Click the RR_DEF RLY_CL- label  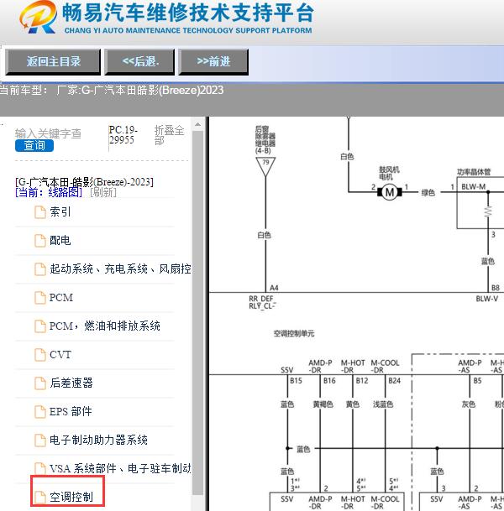coord(262,302)
